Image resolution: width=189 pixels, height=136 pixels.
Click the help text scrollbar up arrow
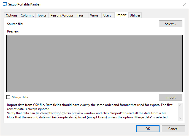coord(180,105)
